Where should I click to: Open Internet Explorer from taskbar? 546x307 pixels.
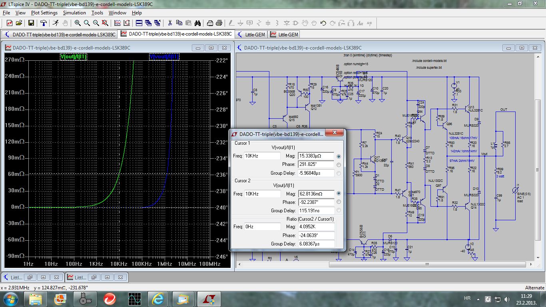158,299
